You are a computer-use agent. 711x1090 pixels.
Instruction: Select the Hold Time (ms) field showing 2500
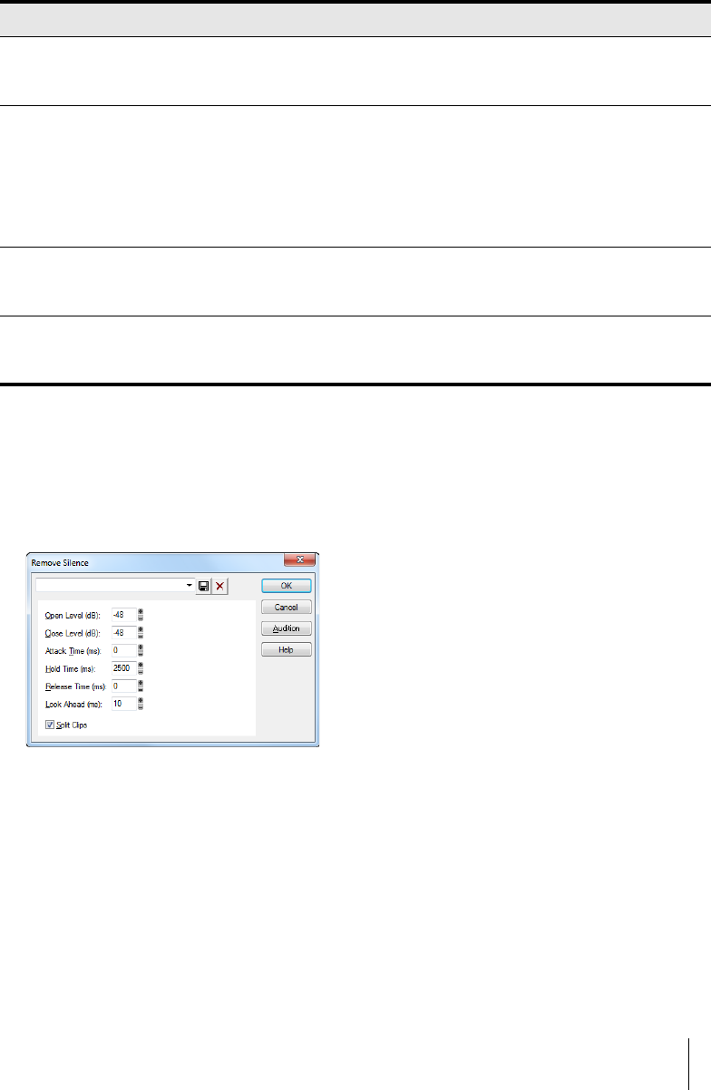pyautogui.click(x=123, y=667)
